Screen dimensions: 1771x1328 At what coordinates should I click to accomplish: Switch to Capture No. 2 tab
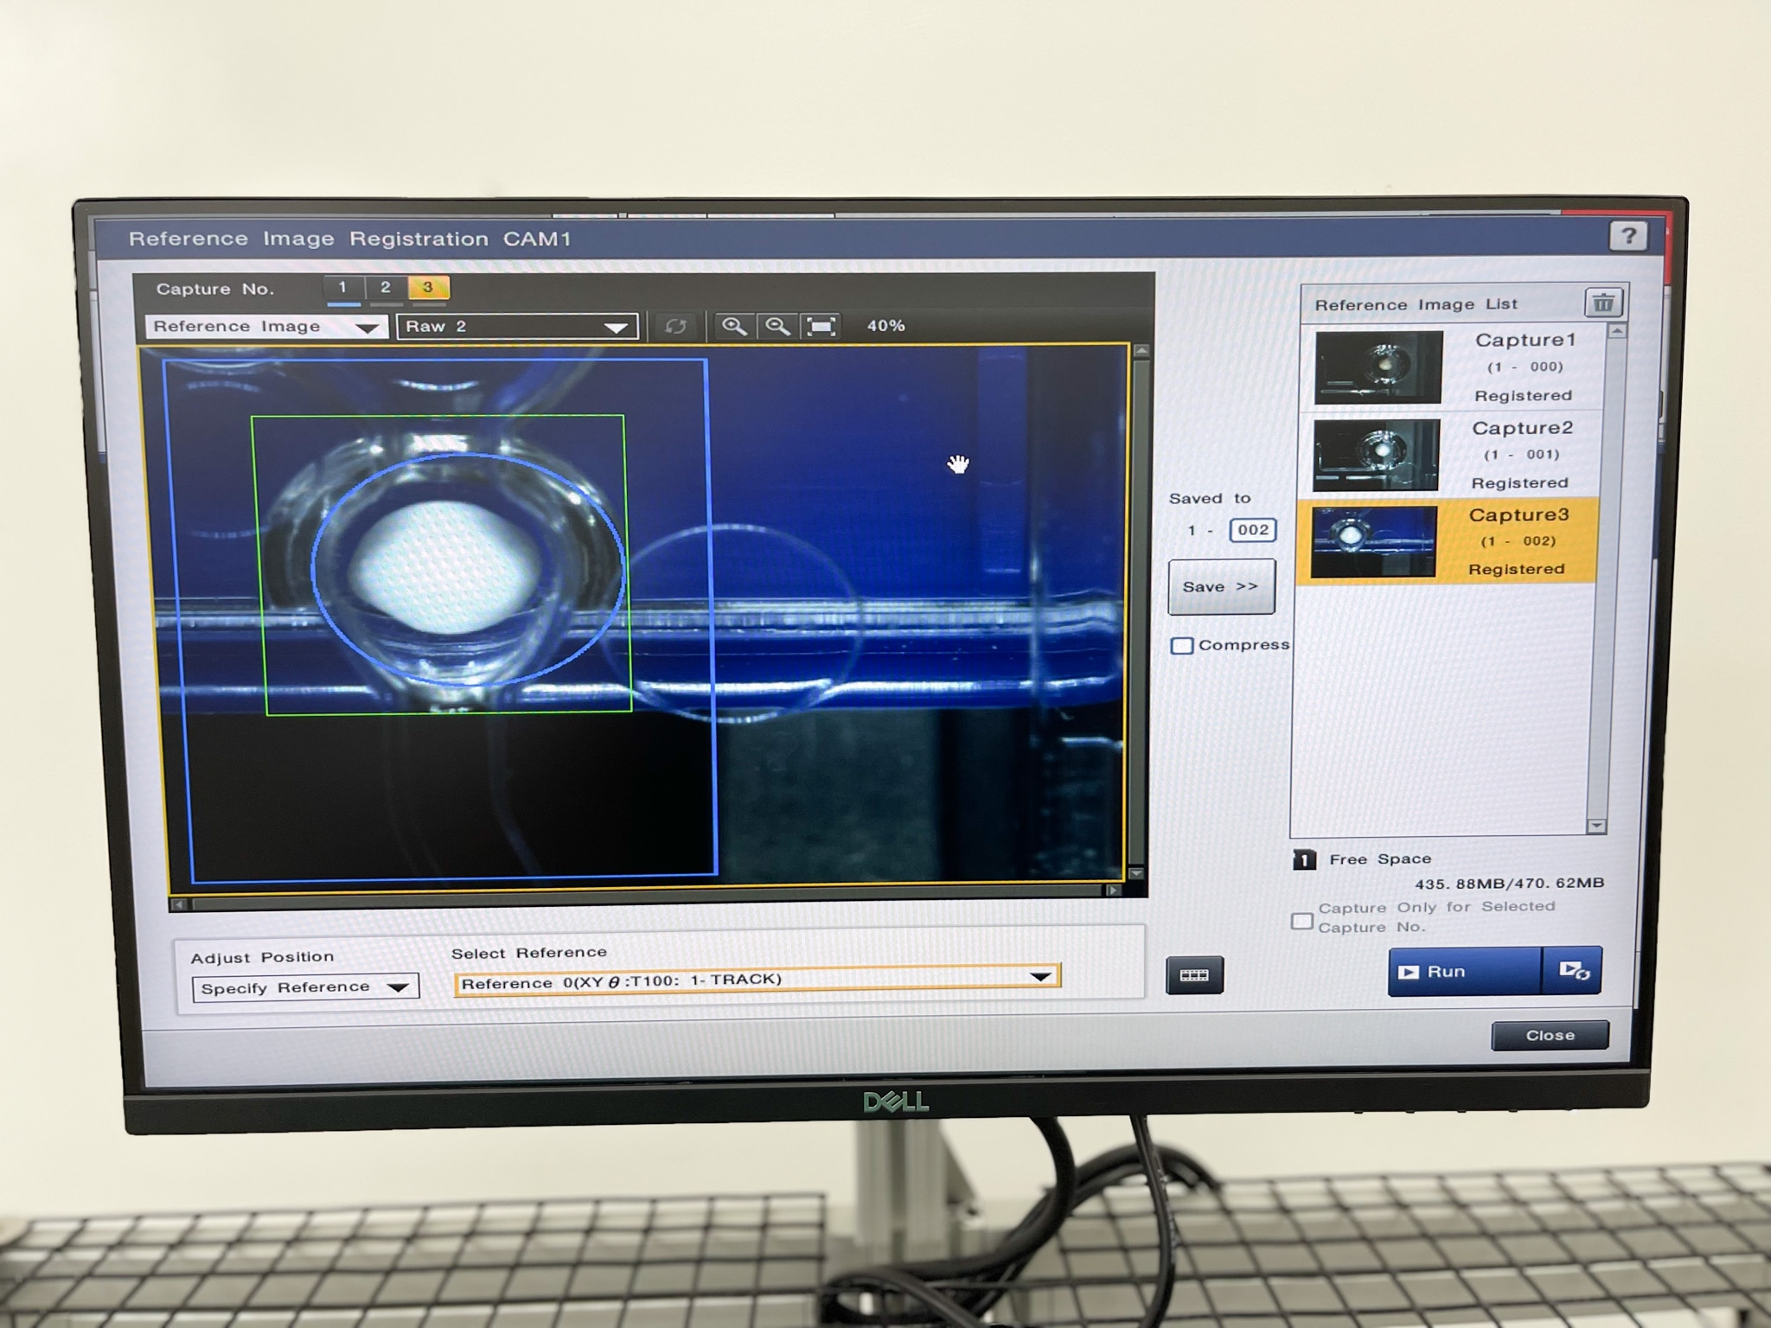(386, 288)
